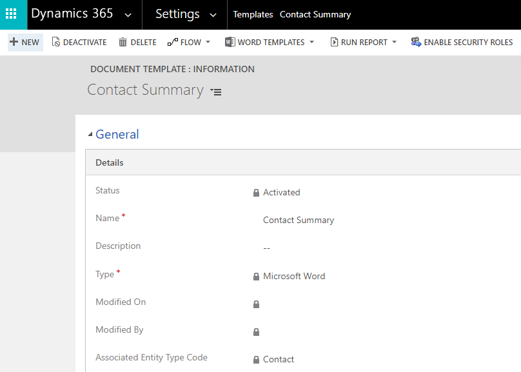Click the Type field label
This screenshot has width=521, height=372.
pyautogui.click(x=104, y=275)
